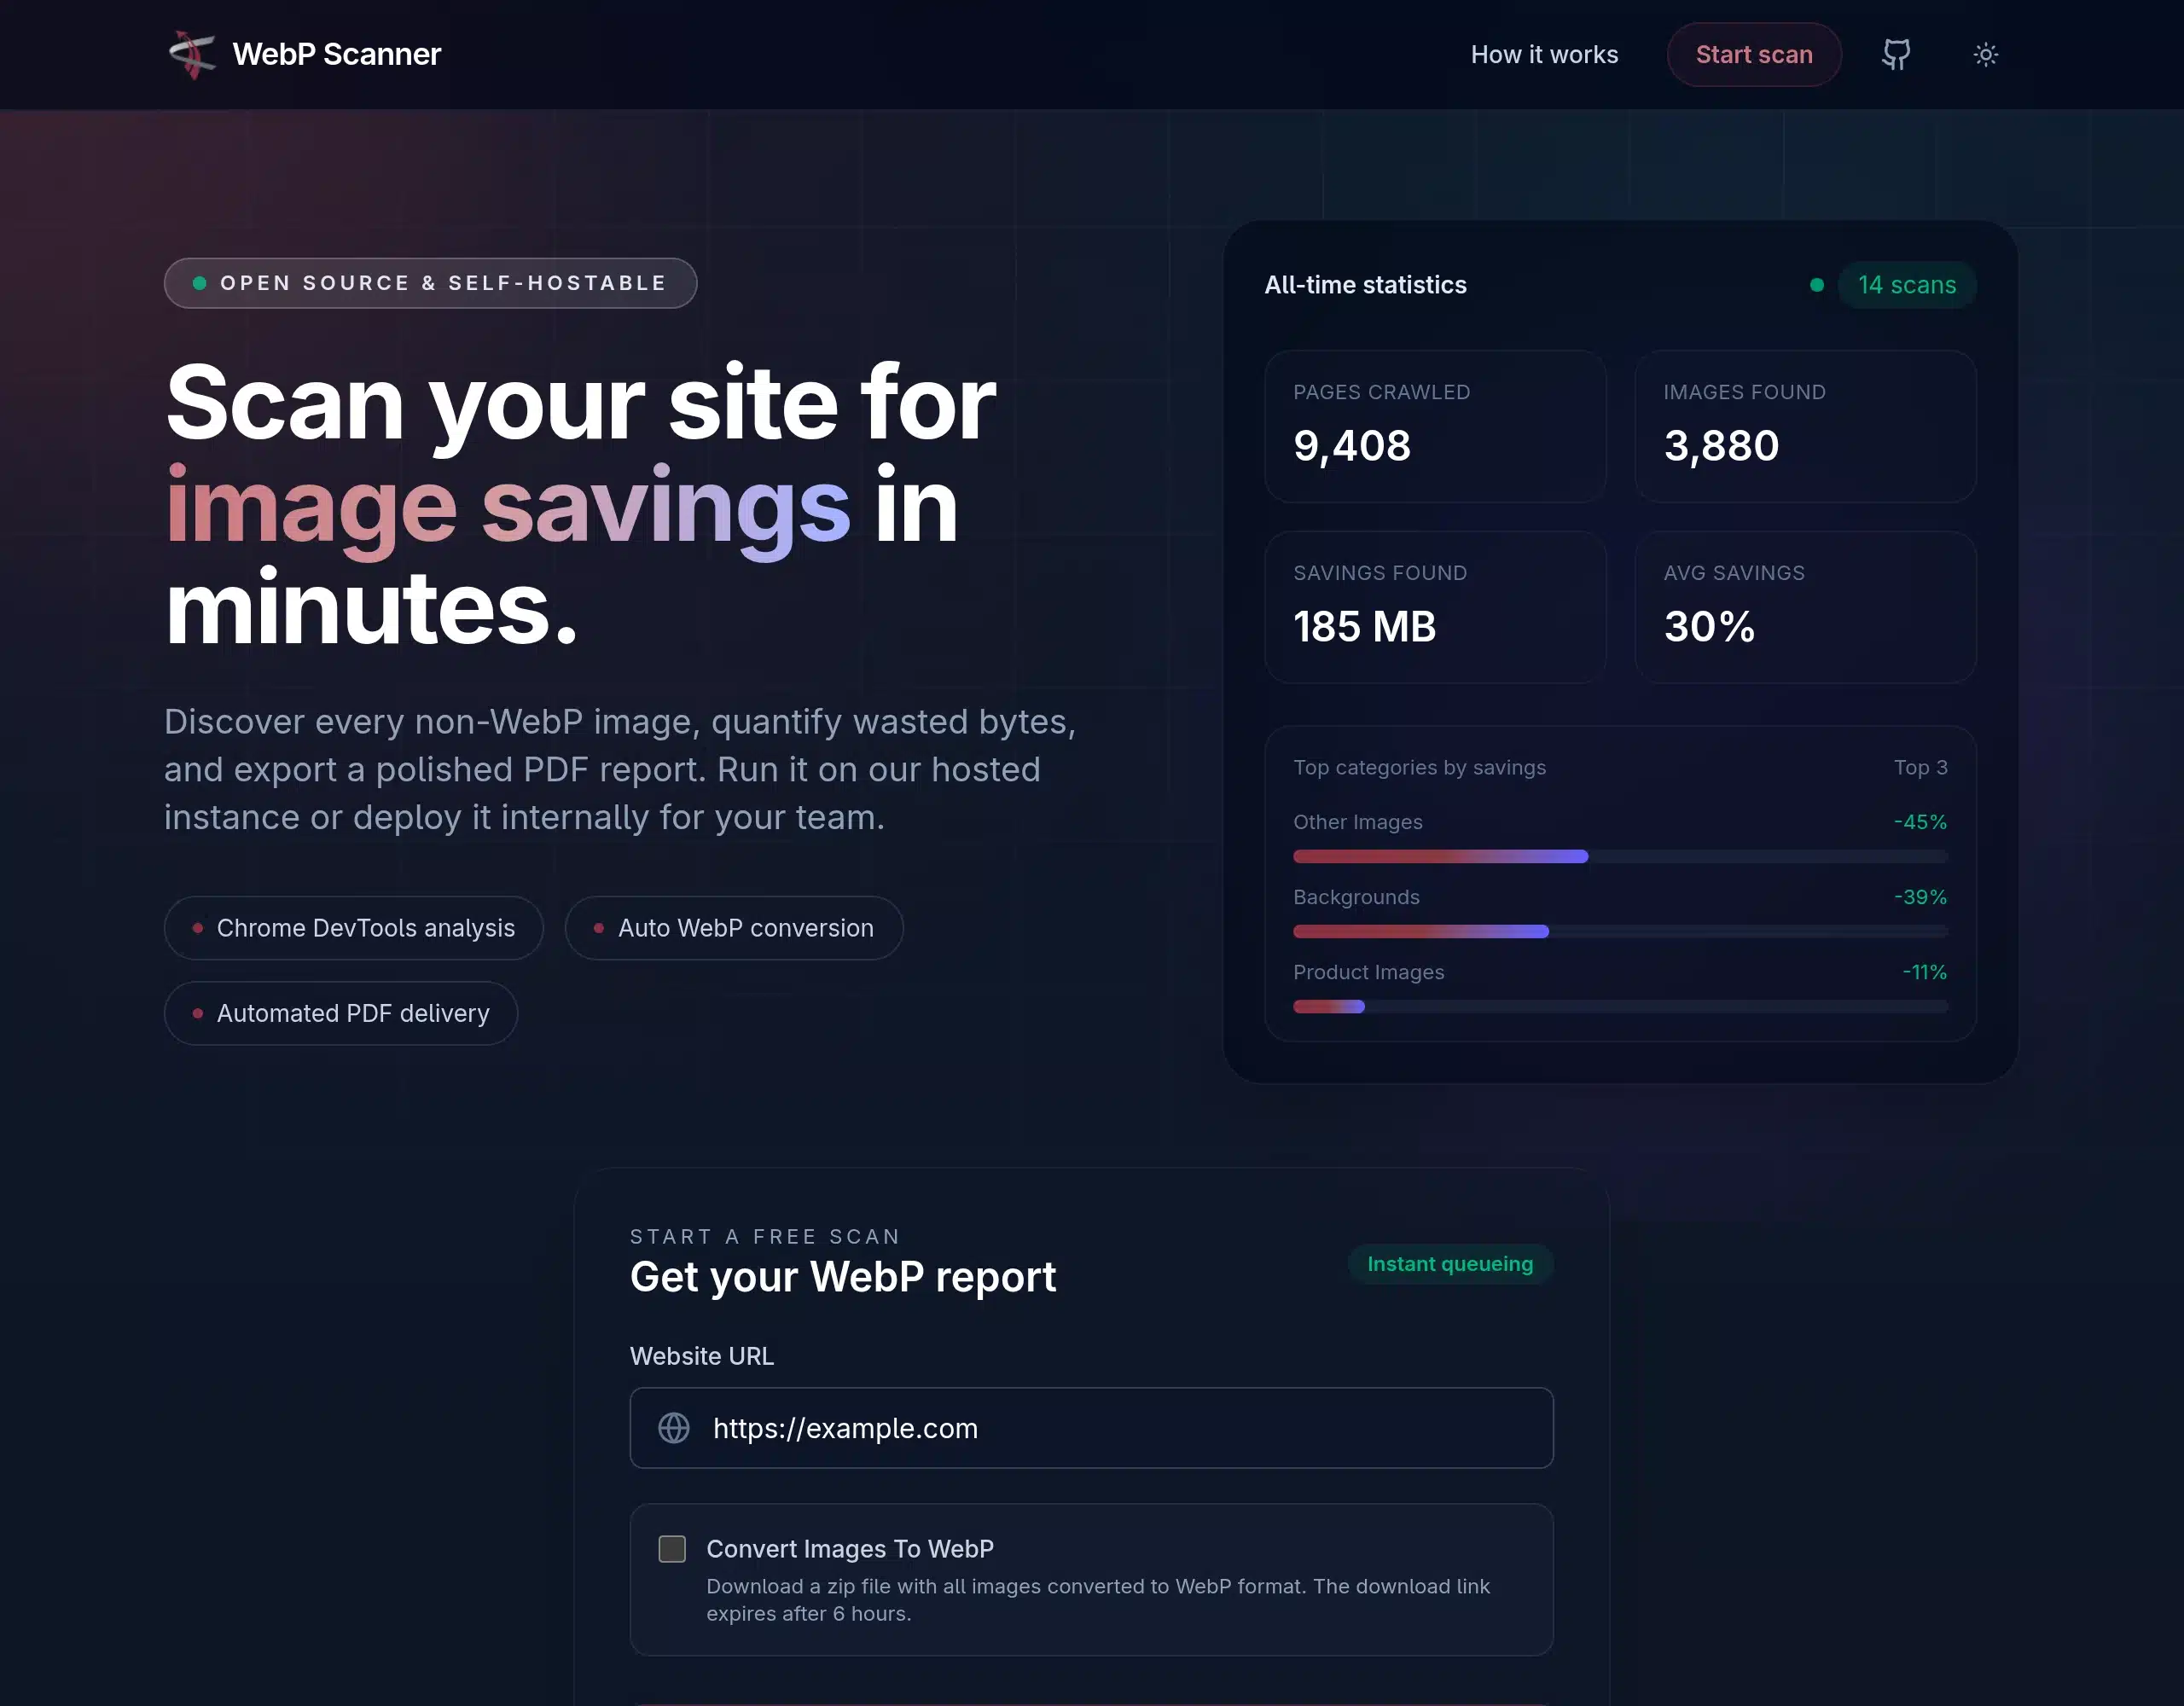This screenshot has width=2184, height=1706.
Task: Click the Top 3 label
Action: [1920, 767]
